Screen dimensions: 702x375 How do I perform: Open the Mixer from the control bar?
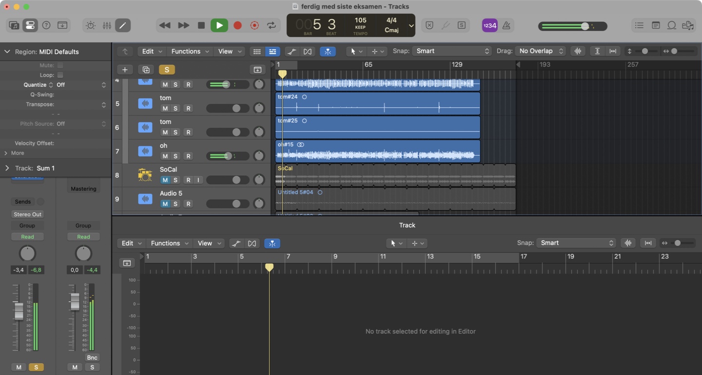[107, 25]
